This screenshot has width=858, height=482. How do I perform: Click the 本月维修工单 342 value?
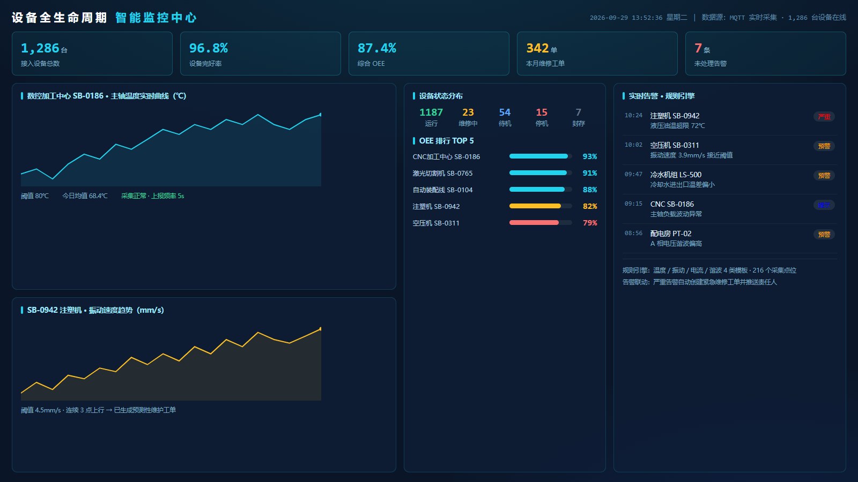[x=537, y=48]
